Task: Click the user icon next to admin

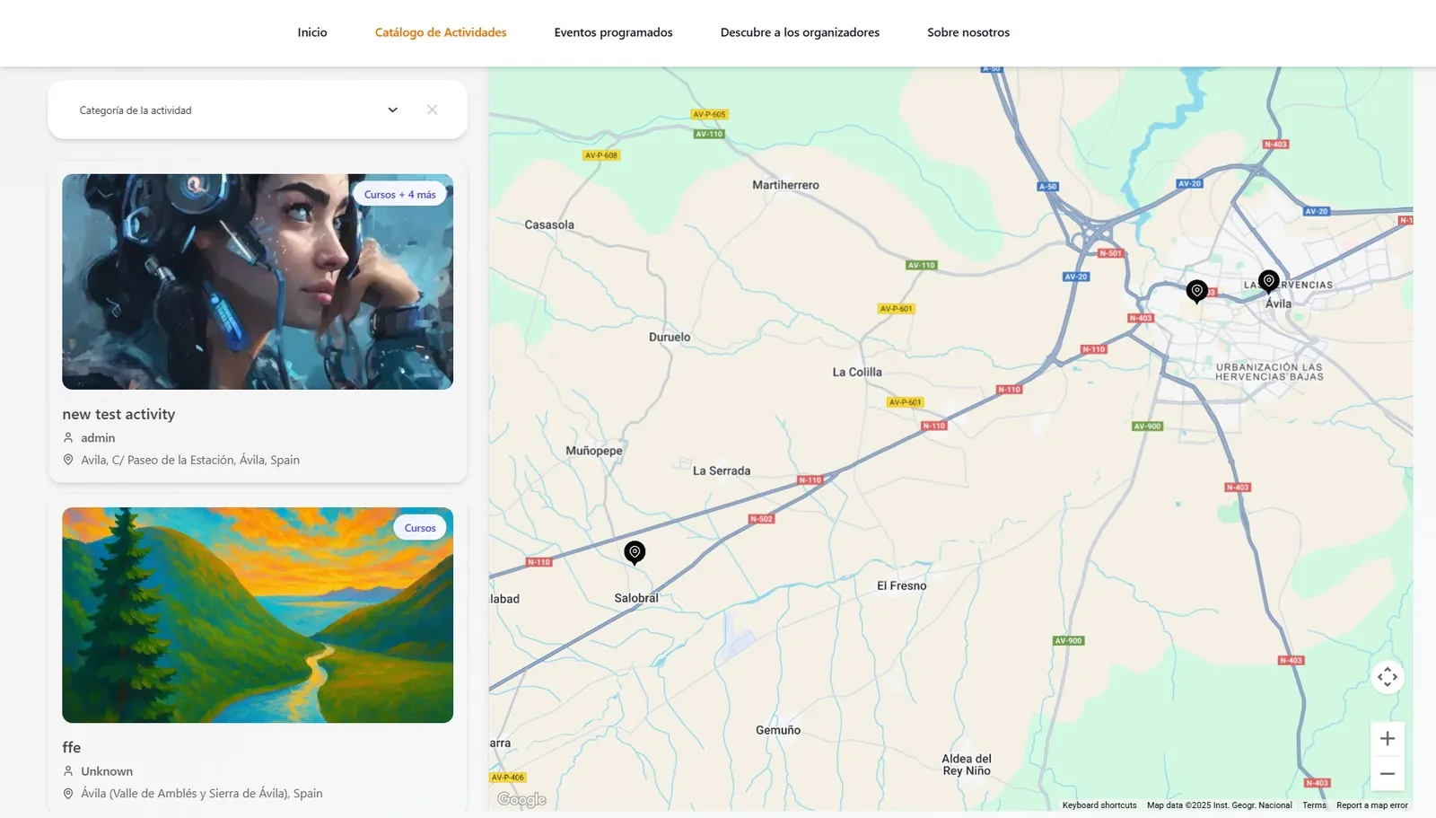Action: click(68, 438)
